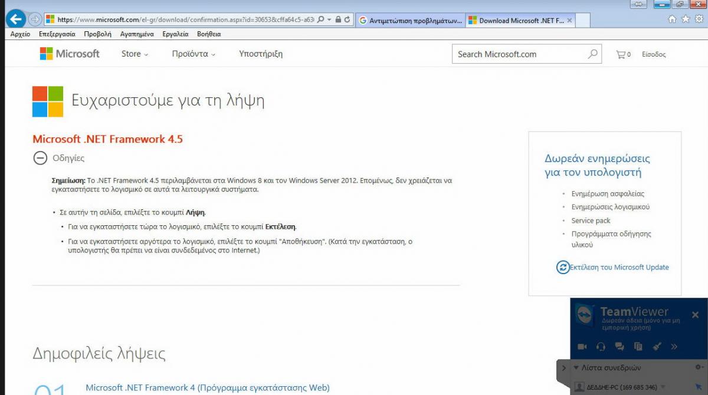The image size is (708, 395).
Task: Click the double-arrow remote session bar button
Action: coord(638,5)
